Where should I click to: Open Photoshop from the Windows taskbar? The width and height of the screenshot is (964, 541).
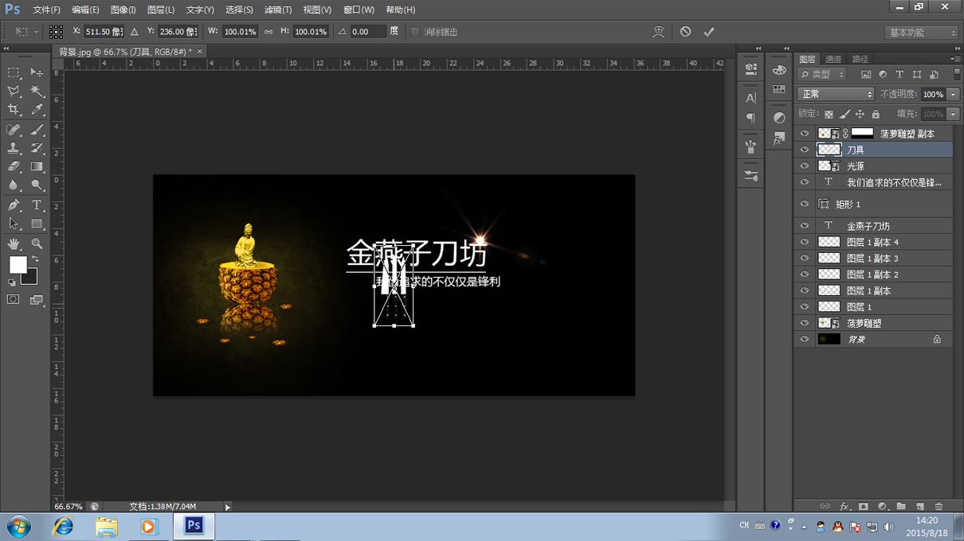194,527
